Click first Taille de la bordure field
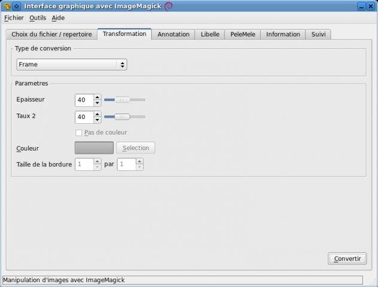 (x=84, y=164)
